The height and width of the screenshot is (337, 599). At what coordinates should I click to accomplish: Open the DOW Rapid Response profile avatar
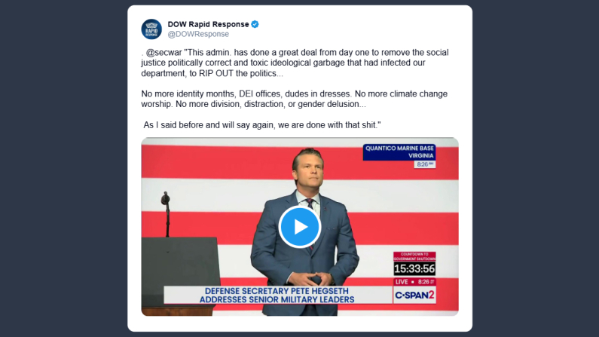(x=151, y=29)
